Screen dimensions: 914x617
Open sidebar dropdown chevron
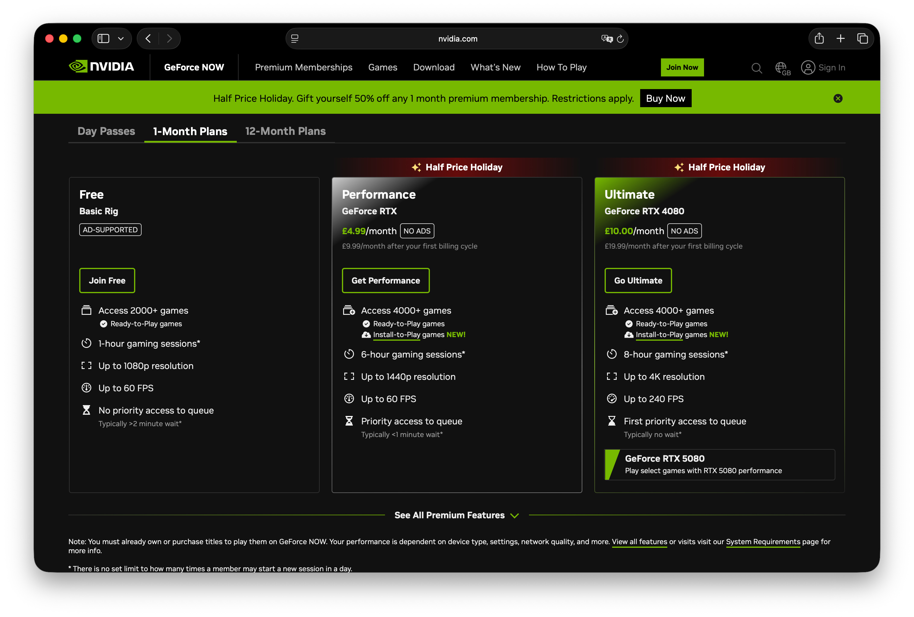click(x=121, y=39)
